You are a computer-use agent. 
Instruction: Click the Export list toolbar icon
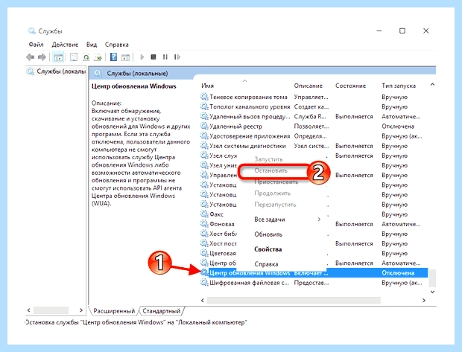[x=98, y=57]
